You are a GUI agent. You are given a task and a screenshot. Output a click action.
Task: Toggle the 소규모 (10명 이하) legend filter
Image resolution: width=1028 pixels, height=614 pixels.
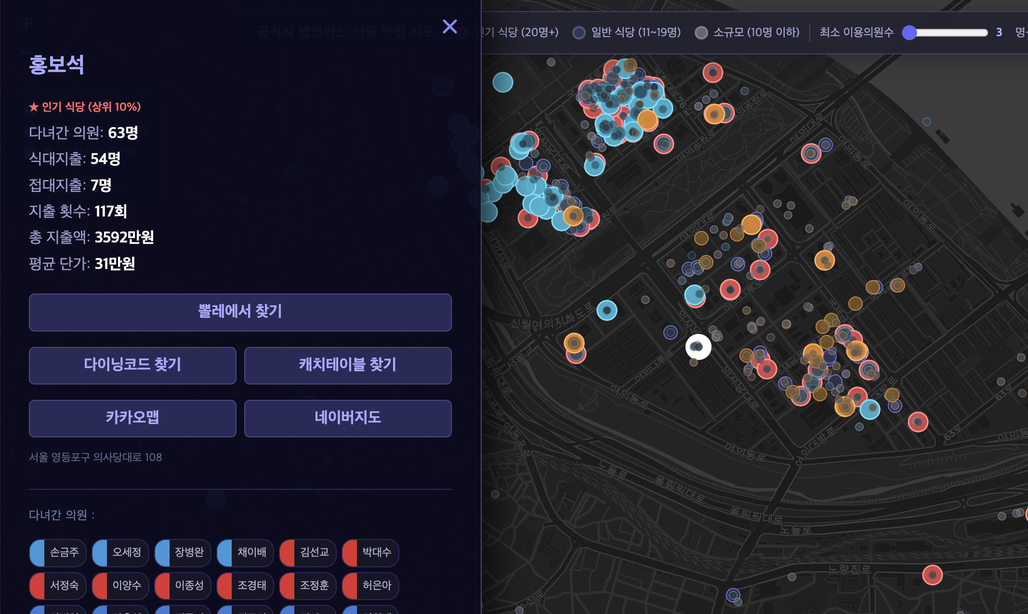(747, 32)
